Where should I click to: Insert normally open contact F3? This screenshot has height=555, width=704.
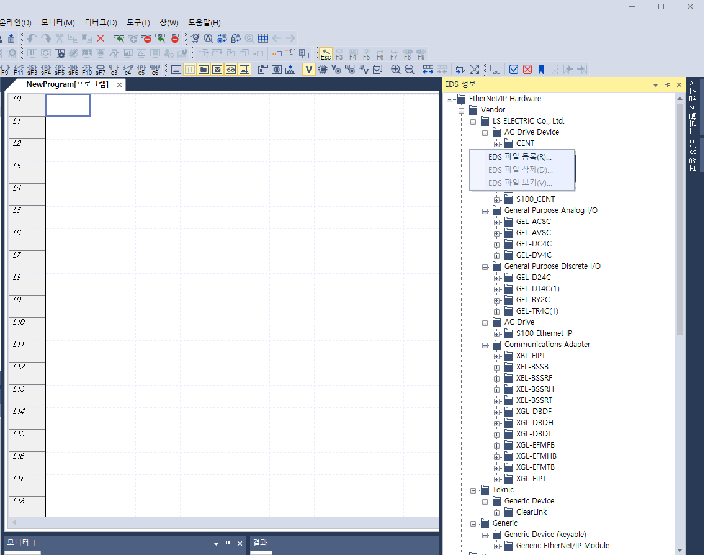(339, 54)
